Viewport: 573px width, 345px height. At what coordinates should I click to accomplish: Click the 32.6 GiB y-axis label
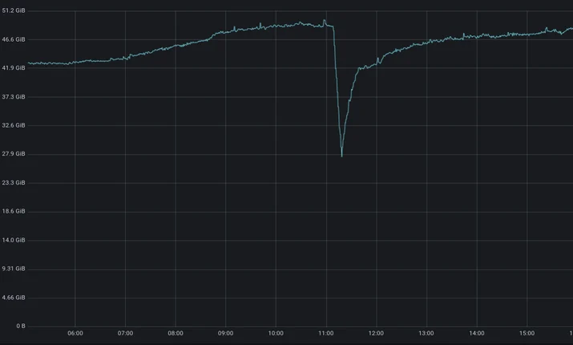14,125
